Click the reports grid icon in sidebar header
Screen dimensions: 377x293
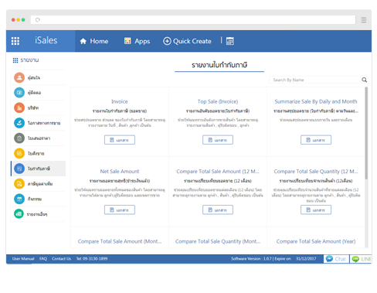[15, 60]
